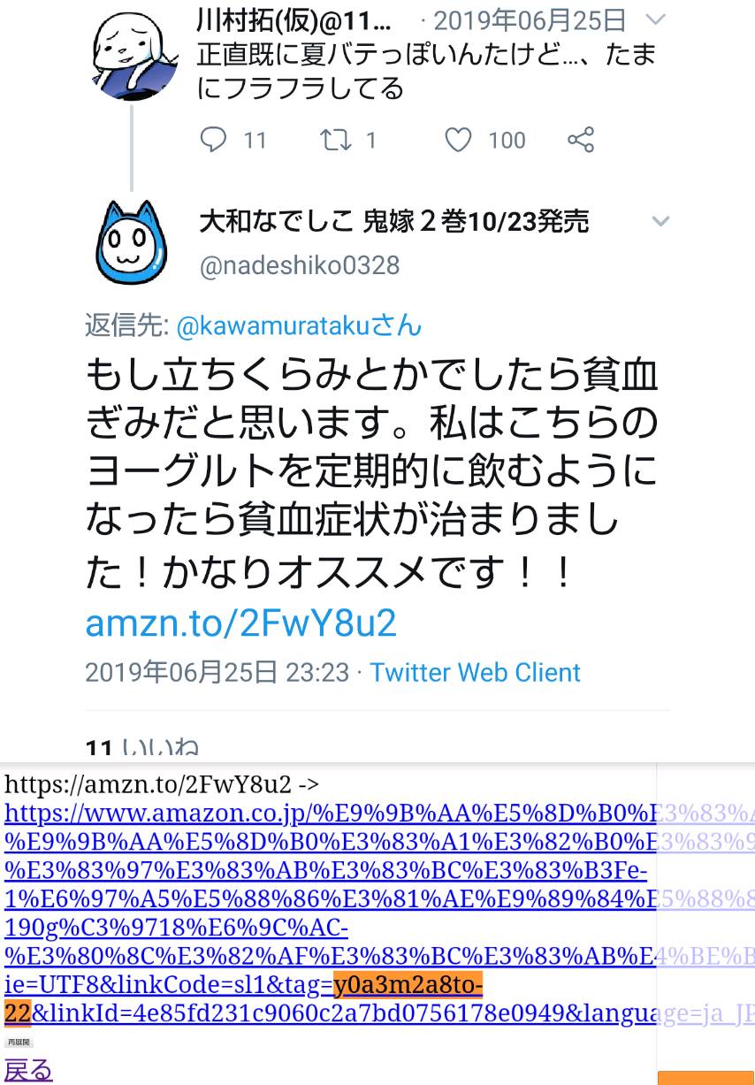Retweet using the retweet arrows icon
755x1085 pixels.
[336, 140]
